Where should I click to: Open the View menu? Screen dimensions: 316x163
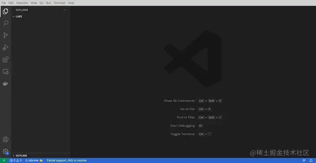pos(34,3)
